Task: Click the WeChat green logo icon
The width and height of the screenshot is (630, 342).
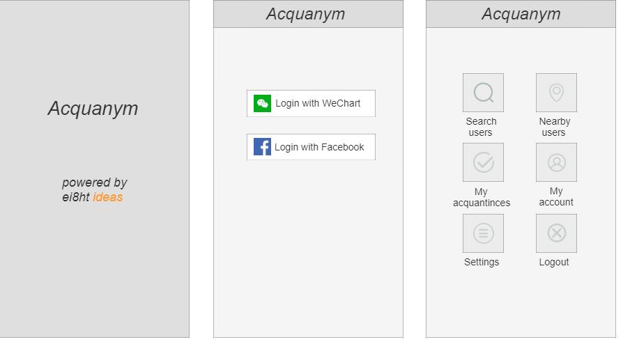Action: click(262, 104)
